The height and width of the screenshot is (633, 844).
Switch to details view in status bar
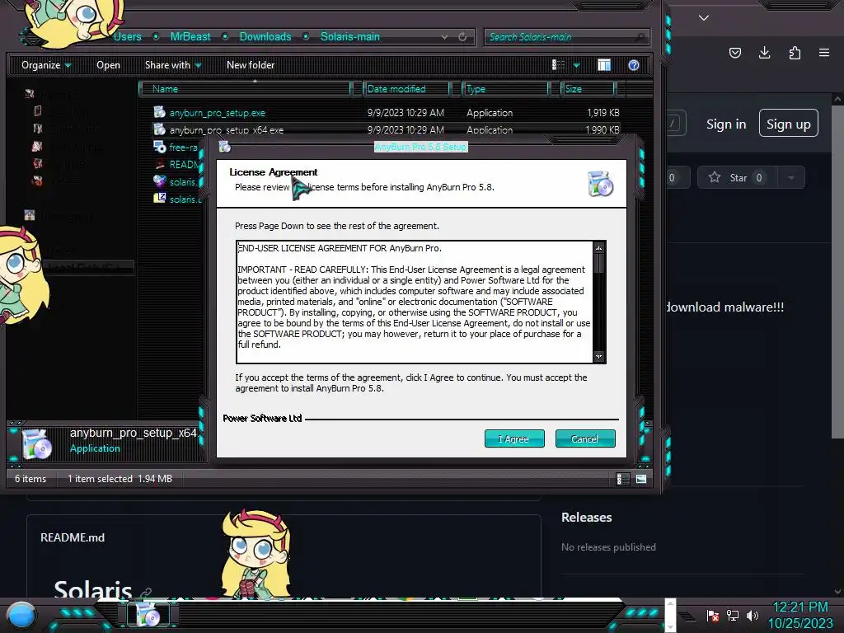pyautogui.click(x=623, y=479)
